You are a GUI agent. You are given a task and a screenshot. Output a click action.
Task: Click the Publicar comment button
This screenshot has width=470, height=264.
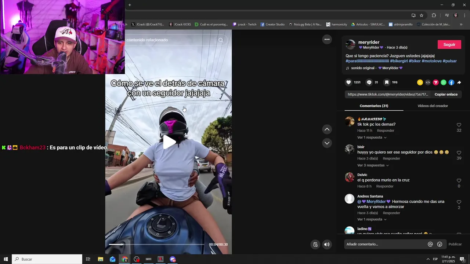pyautogui.click(x=455, y=244)
